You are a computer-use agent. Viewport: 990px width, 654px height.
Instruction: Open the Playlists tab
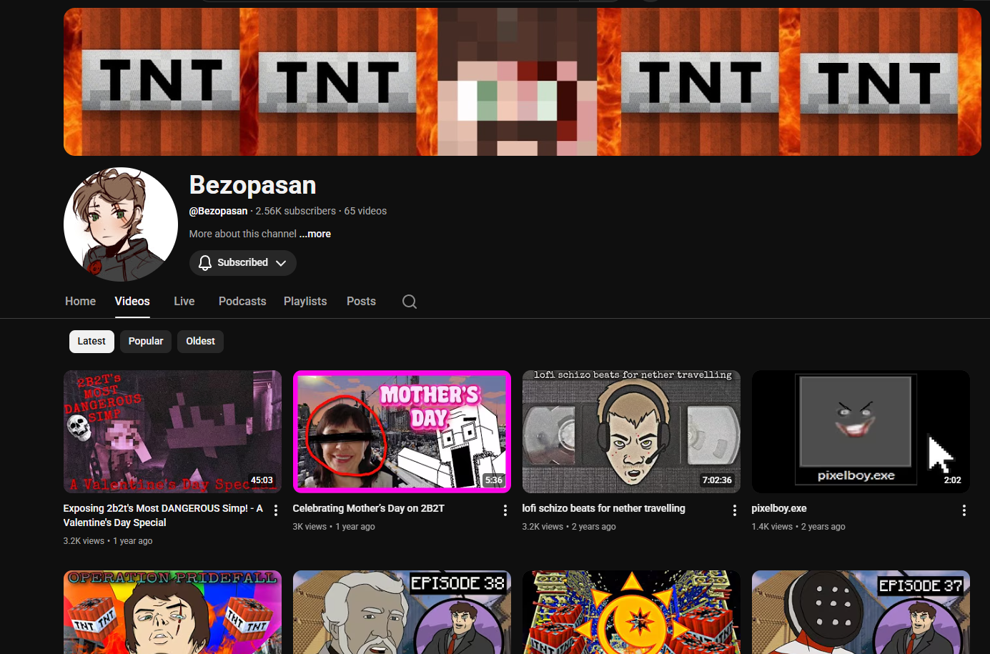tap(305, 302)
